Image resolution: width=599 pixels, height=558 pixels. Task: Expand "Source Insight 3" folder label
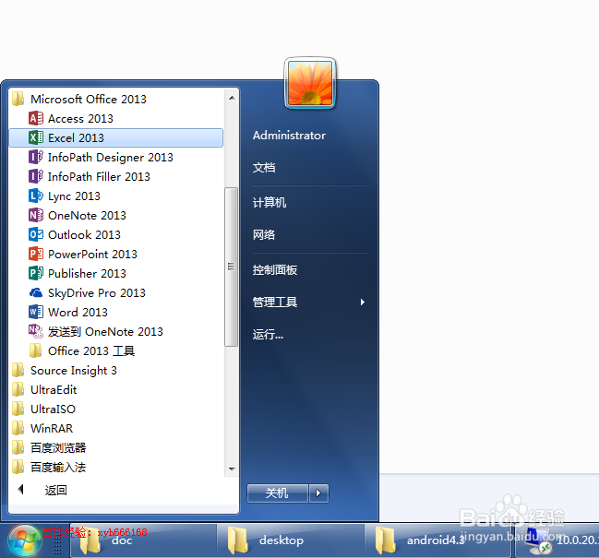pos(74,371)
